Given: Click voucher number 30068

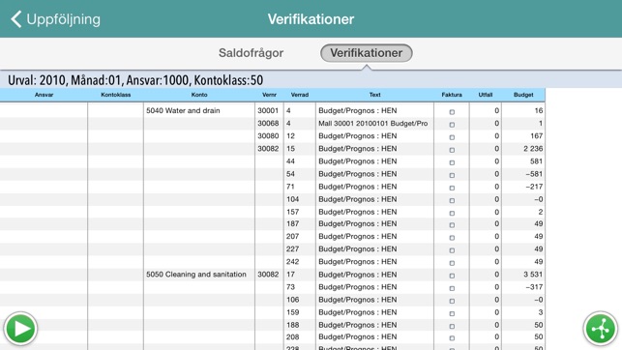Looking at the screenshot, I should (268, 123).
